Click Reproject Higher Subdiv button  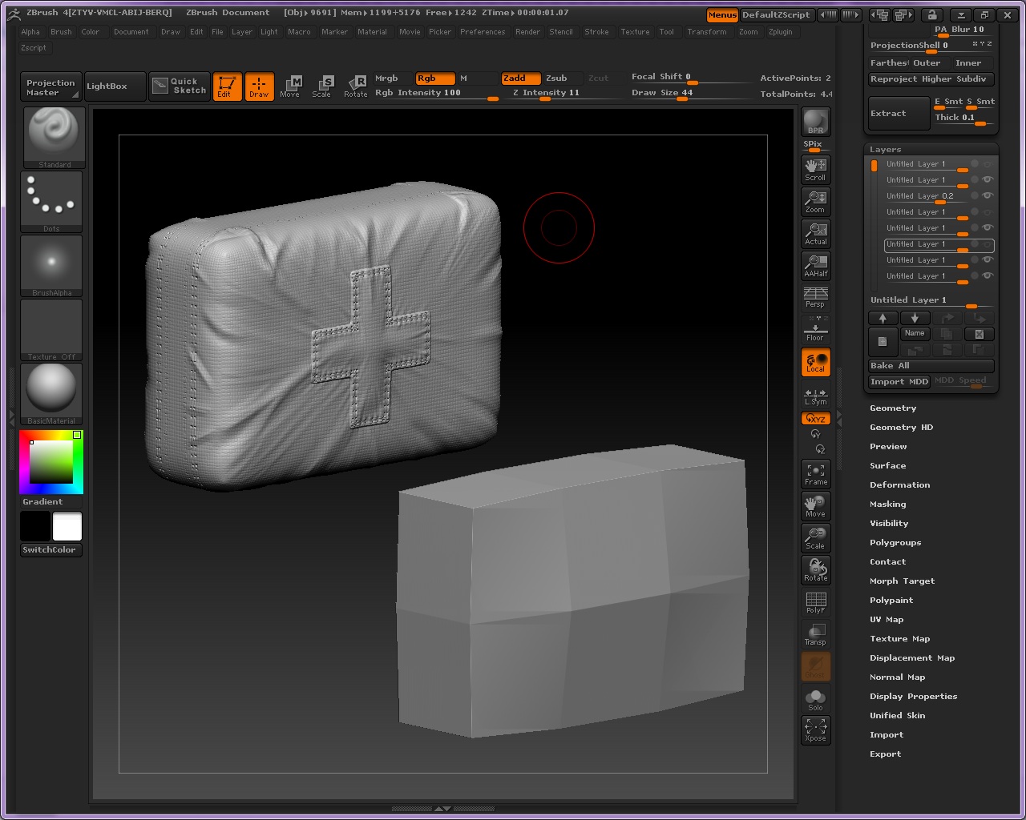click(931, 79)
